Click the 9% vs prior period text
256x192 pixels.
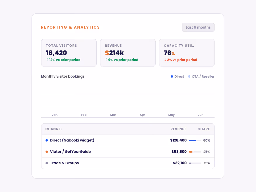click(123, 60)
